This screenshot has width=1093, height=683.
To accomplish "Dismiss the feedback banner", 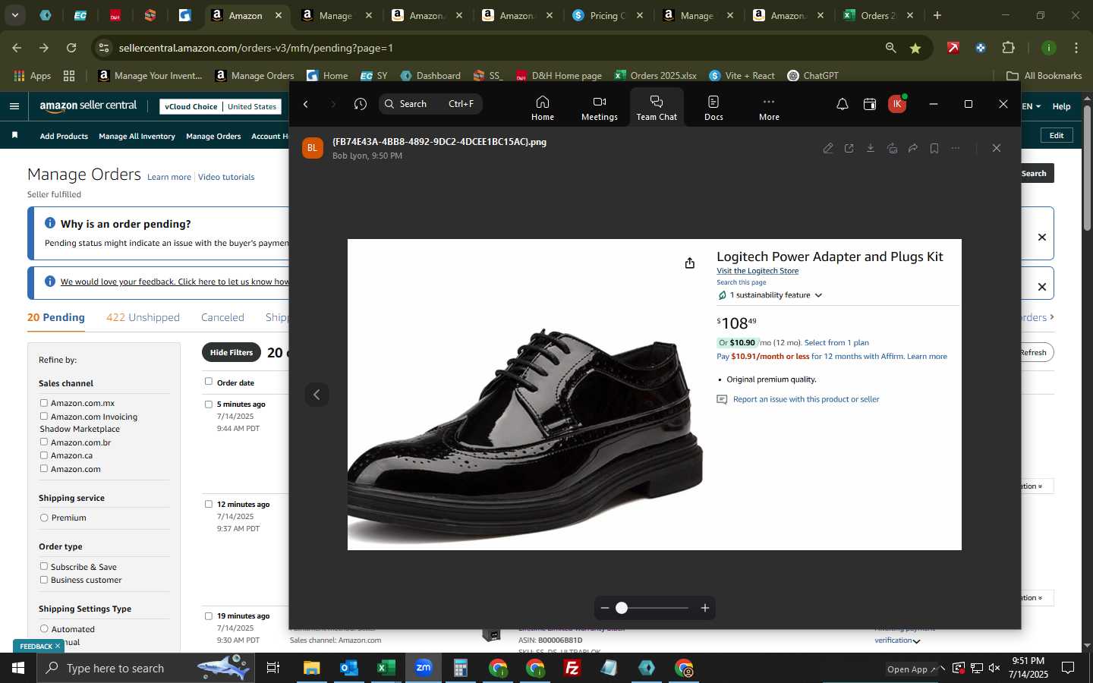I will (x=1042, y=287).
